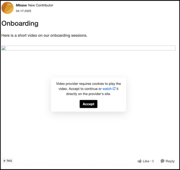The image size is (180, 170).
Task: Click the cookie notice message text
Action: pos(88,89)
